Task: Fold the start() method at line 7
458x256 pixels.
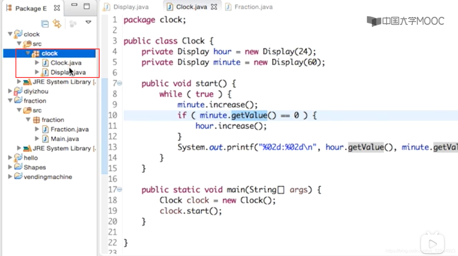Action: [120, 83]
